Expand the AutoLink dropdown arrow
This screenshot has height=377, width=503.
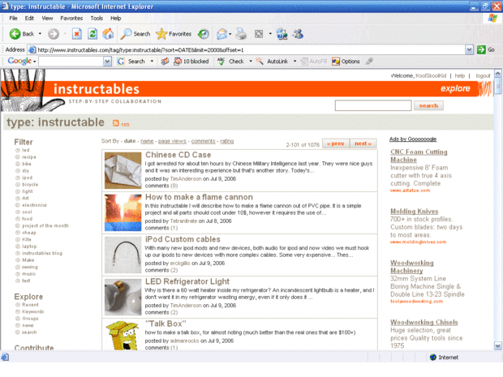[x=294, y=62]
